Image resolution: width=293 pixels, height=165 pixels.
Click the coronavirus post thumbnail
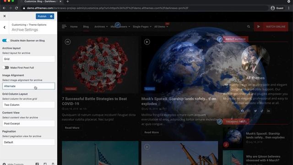pos(100,65)
